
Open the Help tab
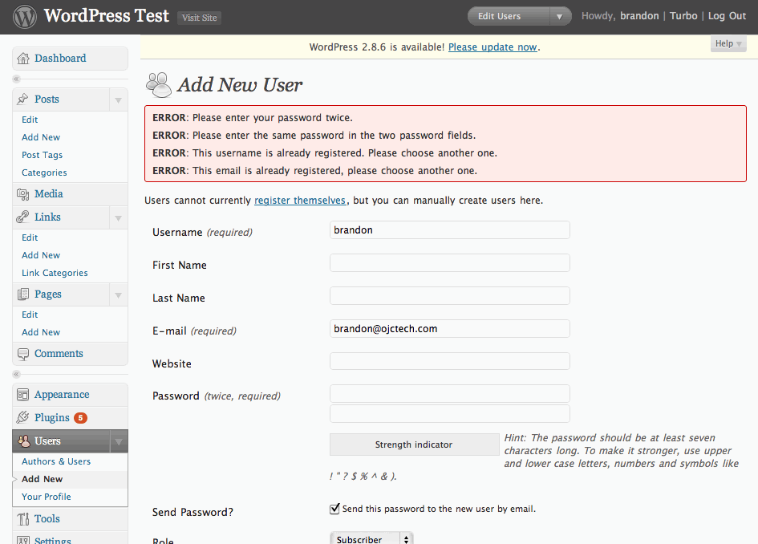(728, 44)
